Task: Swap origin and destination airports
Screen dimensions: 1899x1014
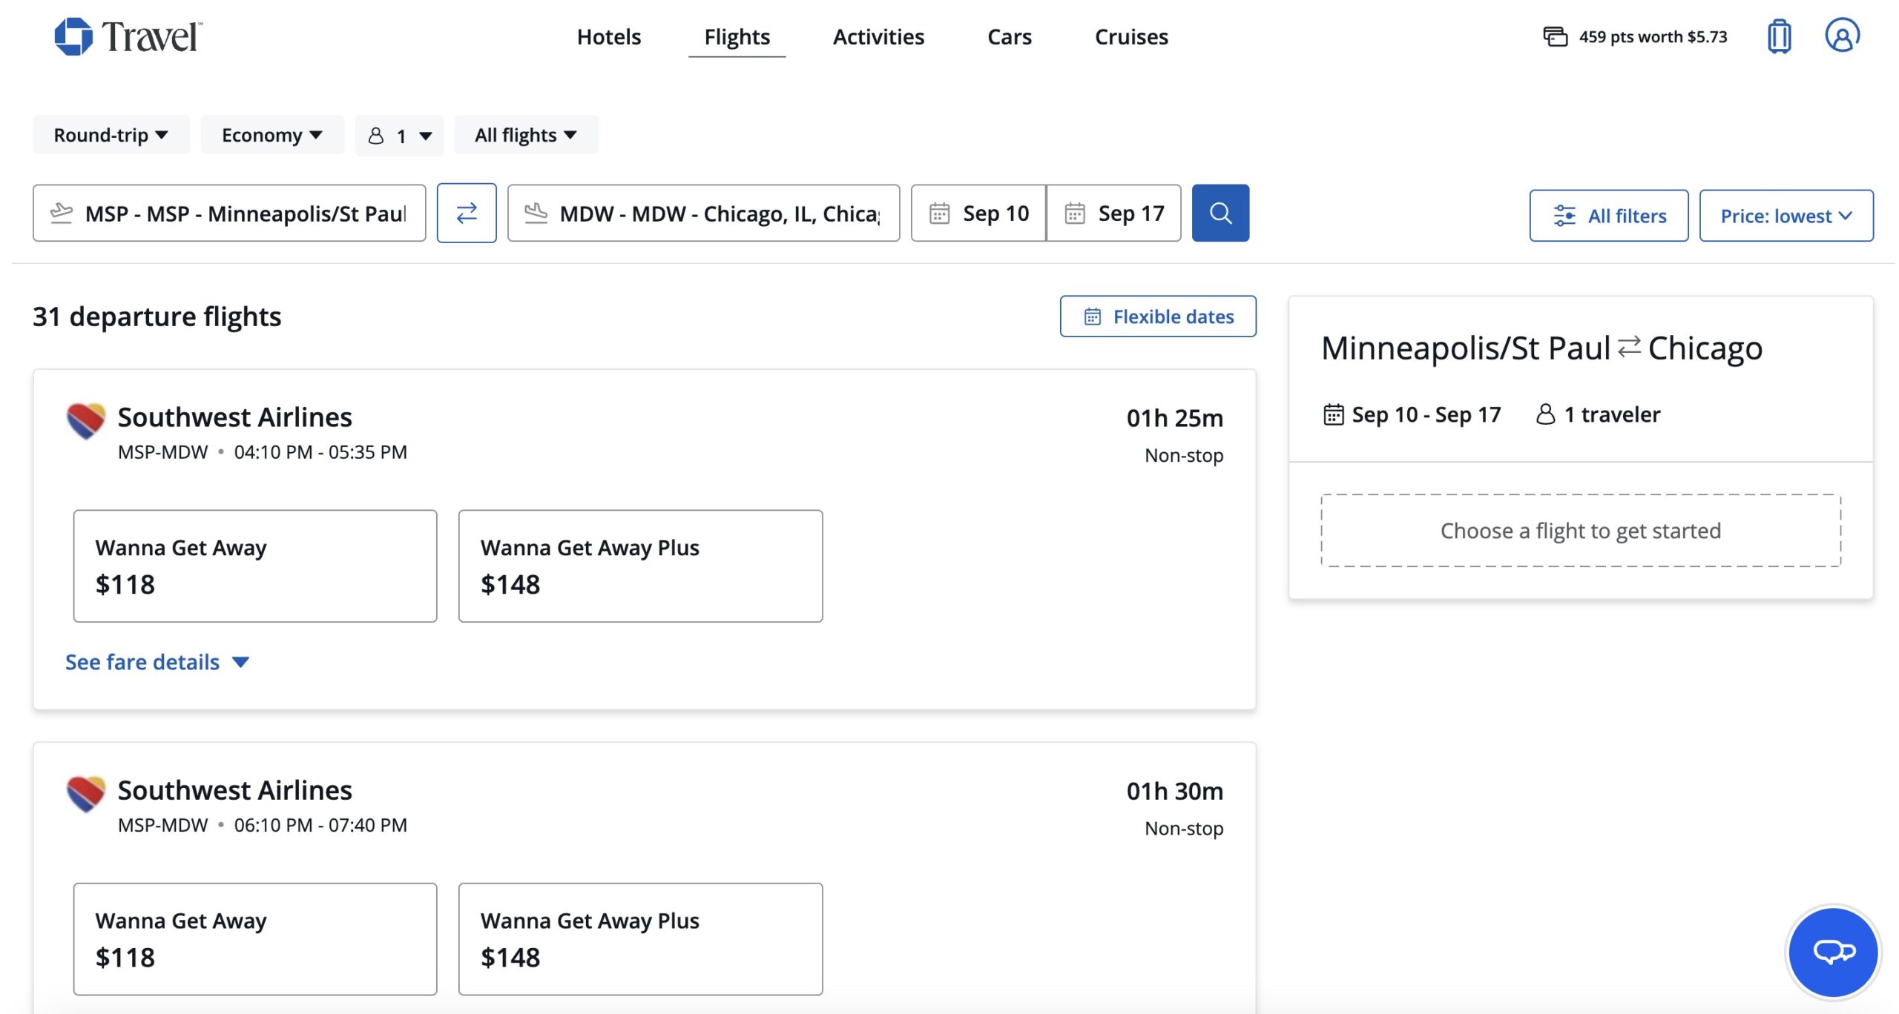Action: pyautogui.click(x=467, y=213)
